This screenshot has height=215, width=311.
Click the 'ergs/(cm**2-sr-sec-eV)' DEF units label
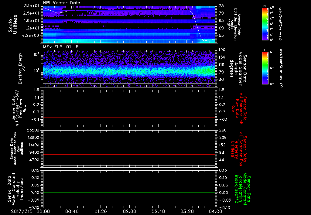coord(281,68)
